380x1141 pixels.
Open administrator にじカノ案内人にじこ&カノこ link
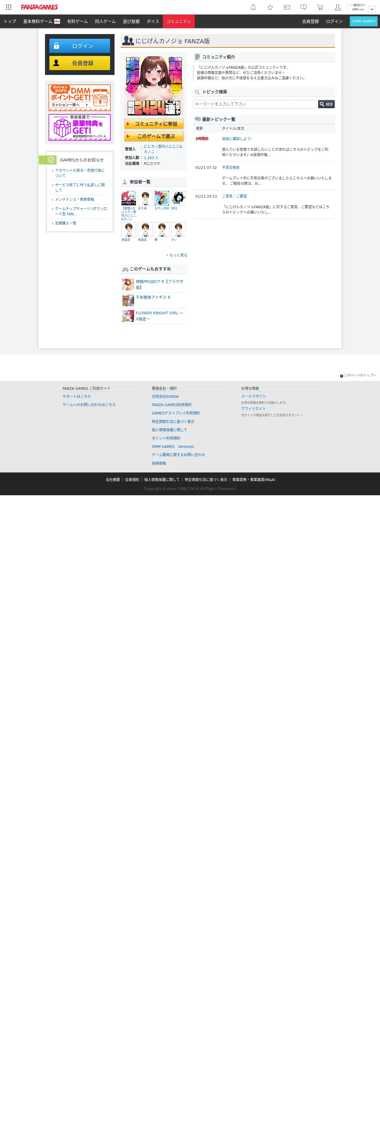click(163, 149)
